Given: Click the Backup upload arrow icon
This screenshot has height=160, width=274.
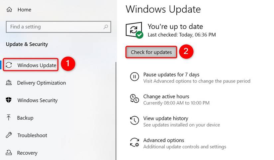Looking at the screenshot, I should point(9,118).
